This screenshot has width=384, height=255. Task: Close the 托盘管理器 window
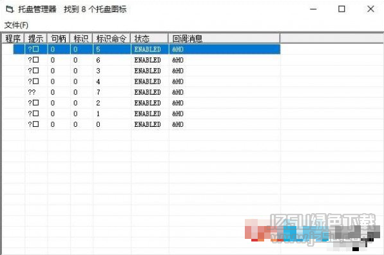click(370, 9)
